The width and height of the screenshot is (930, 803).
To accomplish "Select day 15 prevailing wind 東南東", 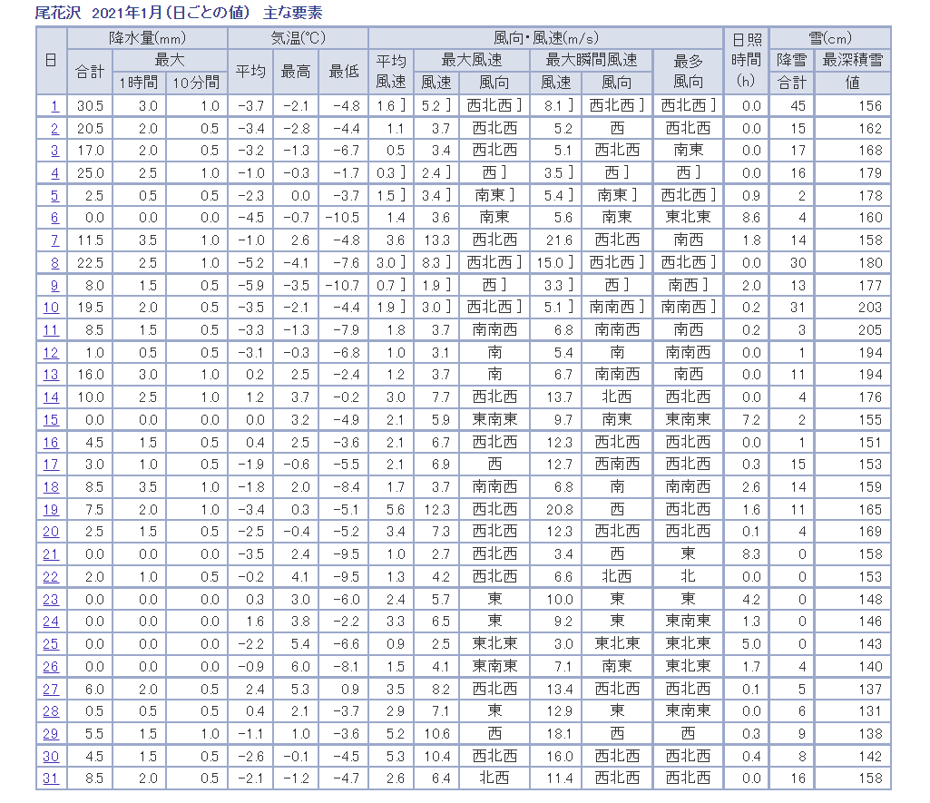I will pyautogui.click(x=688, y=420).
